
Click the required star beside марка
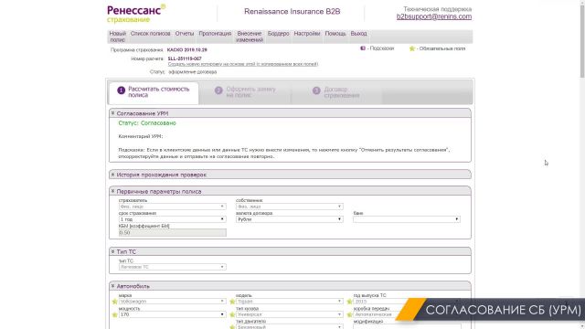[x=115, y=302]
